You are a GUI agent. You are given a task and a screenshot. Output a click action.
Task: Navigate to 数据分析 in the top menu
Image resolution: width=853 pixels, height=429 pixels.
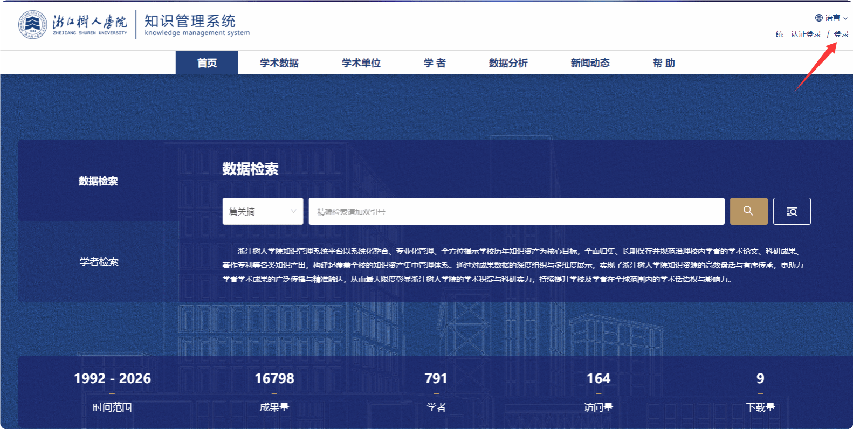pyautogui.click(x=508, y=63)
